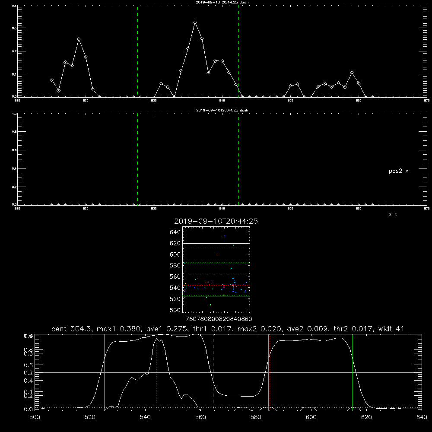Viewport: 432px width, 432px height.
Task: Select the 'cent 564.5' value in stats line
Action: [72, 329]
